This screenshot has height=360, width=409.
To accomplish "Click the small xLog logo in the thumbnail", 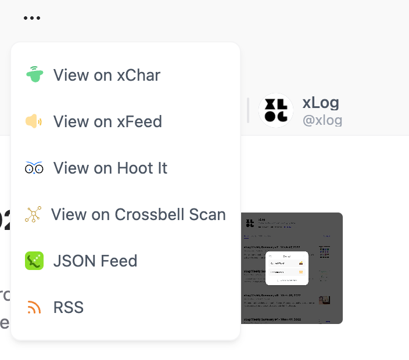I will [x=250, y=223].
